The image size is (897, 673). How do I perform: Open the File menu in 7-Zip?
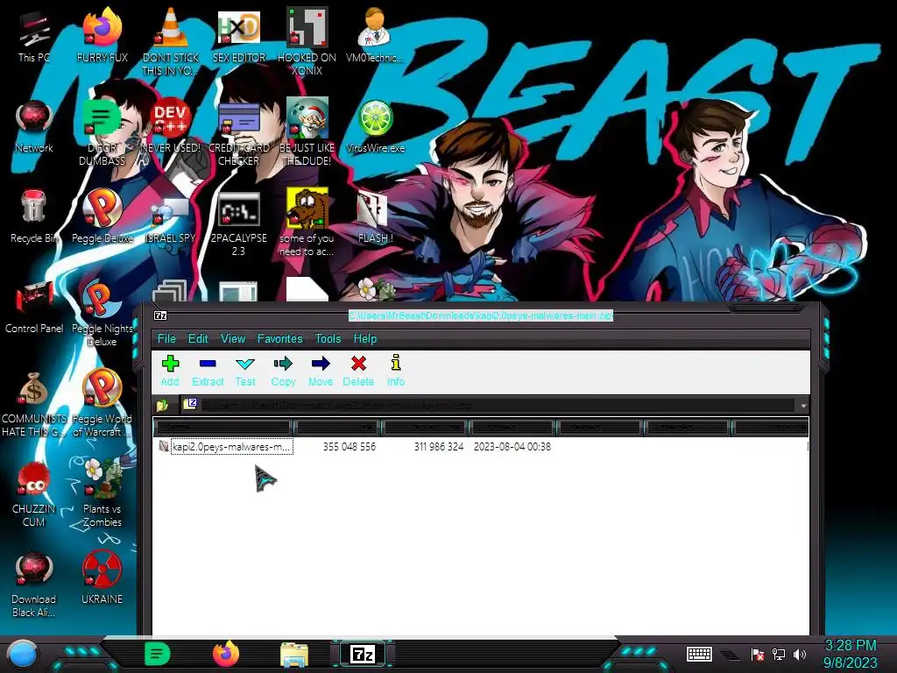(x=166, y=339)
